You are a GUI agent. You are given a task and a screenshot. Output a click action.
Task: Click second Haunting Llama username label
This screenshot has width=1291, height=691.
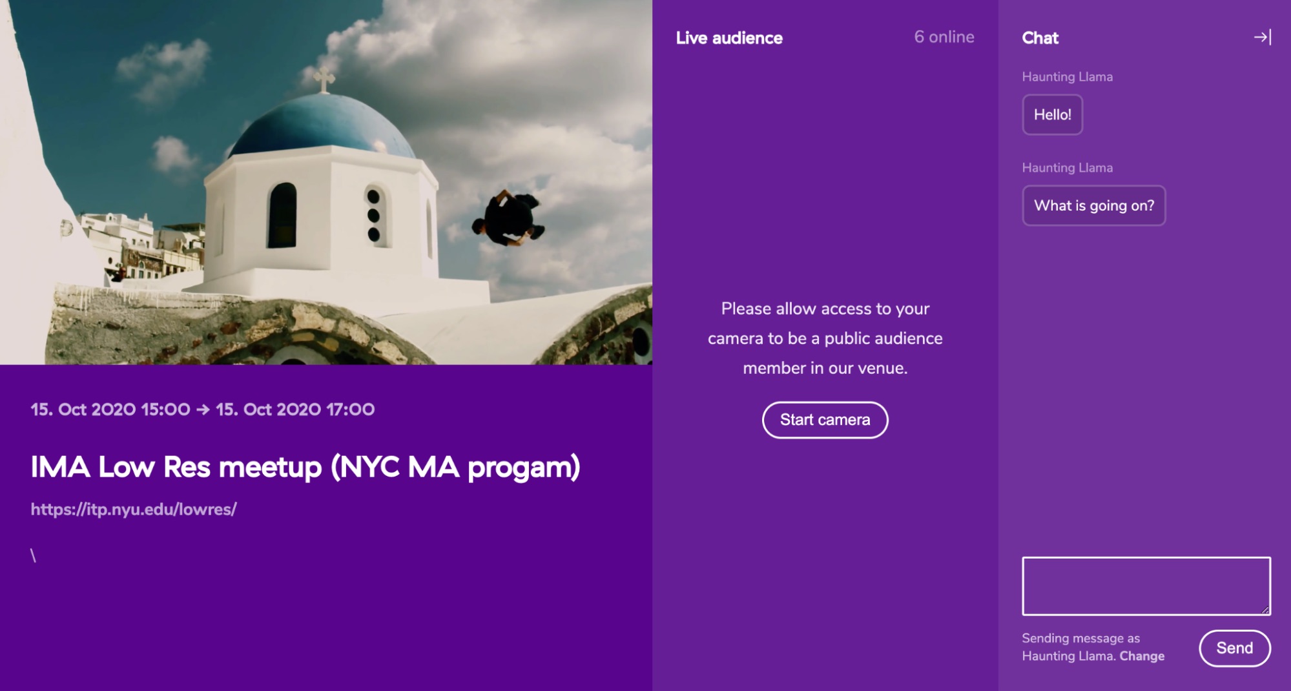click(x=1067, y=168)
